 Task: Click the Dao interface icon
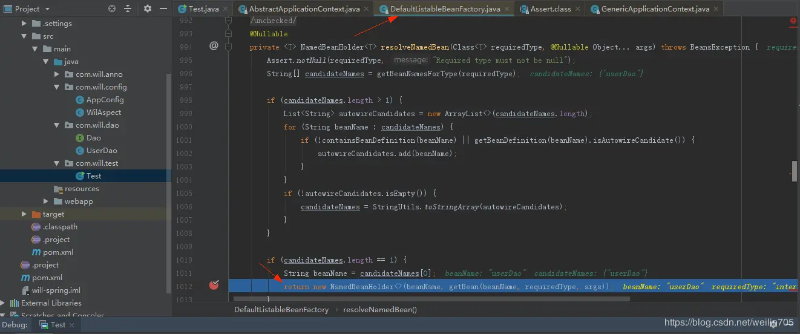[x=80, y=138]
